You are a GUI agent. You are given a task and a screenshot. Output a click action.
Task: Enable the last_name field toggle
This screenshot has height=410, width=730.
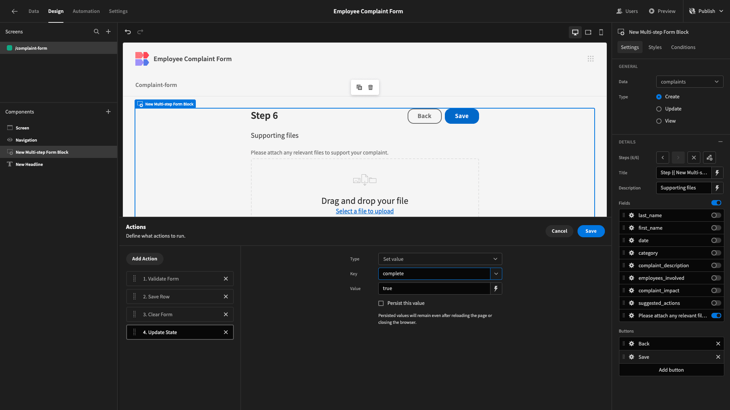point(716,215)
